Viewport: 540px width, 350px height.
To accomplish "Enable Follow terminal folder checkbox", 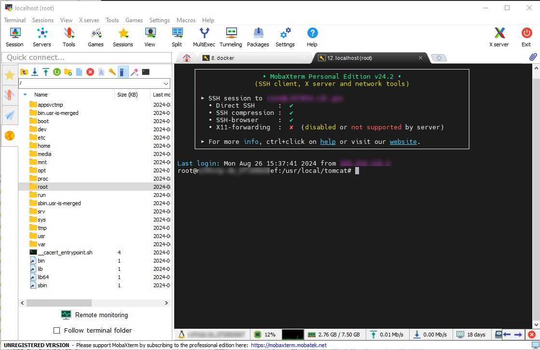I will point(57,330).
